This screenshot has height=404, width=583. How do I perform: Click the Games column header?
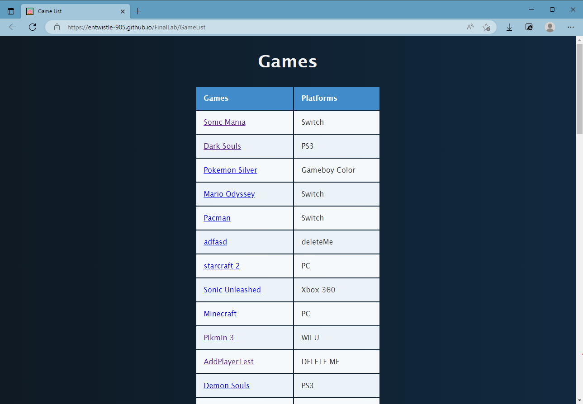pyautogui.click(x=245, y=98)
